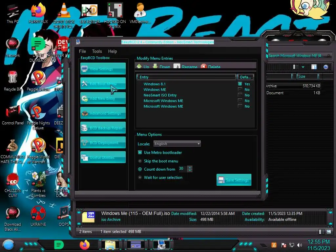Open the SEX EDITOR HxD desktop icon
The width and height of the screenshot is (336, 252).
90,13
